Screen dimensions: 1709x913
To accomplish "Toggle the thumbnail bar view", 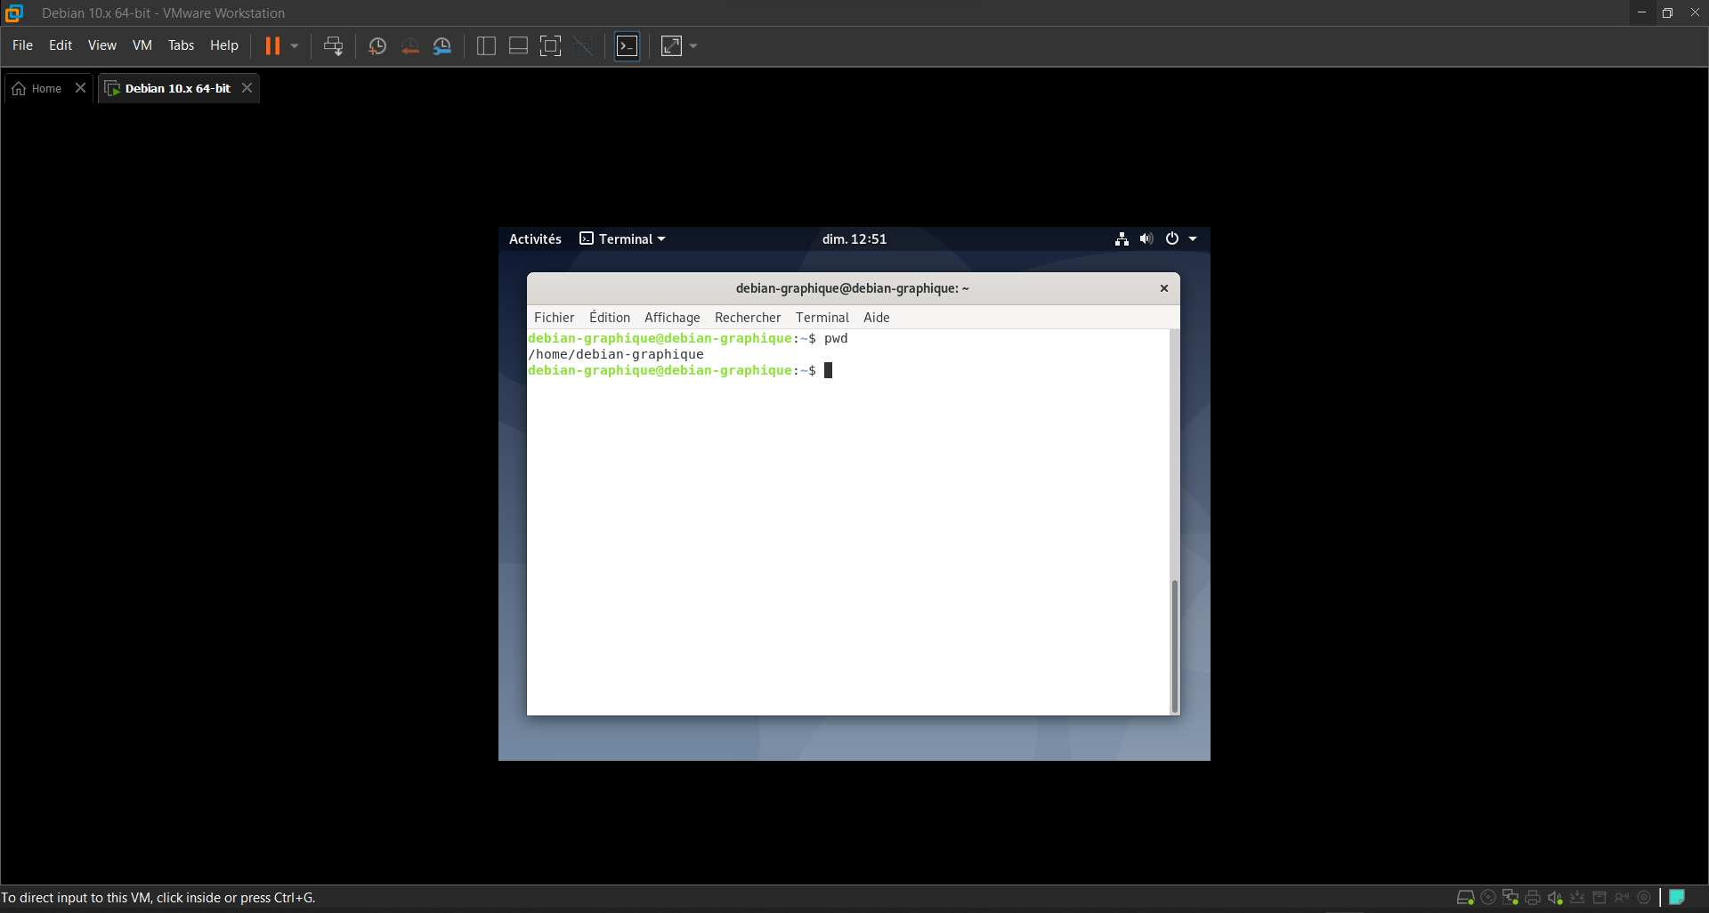I will (518, 46).
